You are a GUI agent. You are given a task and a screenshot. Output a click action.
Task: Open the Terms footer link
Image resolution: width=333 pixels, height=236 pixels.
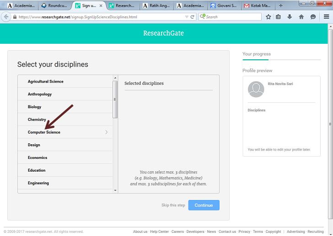point(258,231)
